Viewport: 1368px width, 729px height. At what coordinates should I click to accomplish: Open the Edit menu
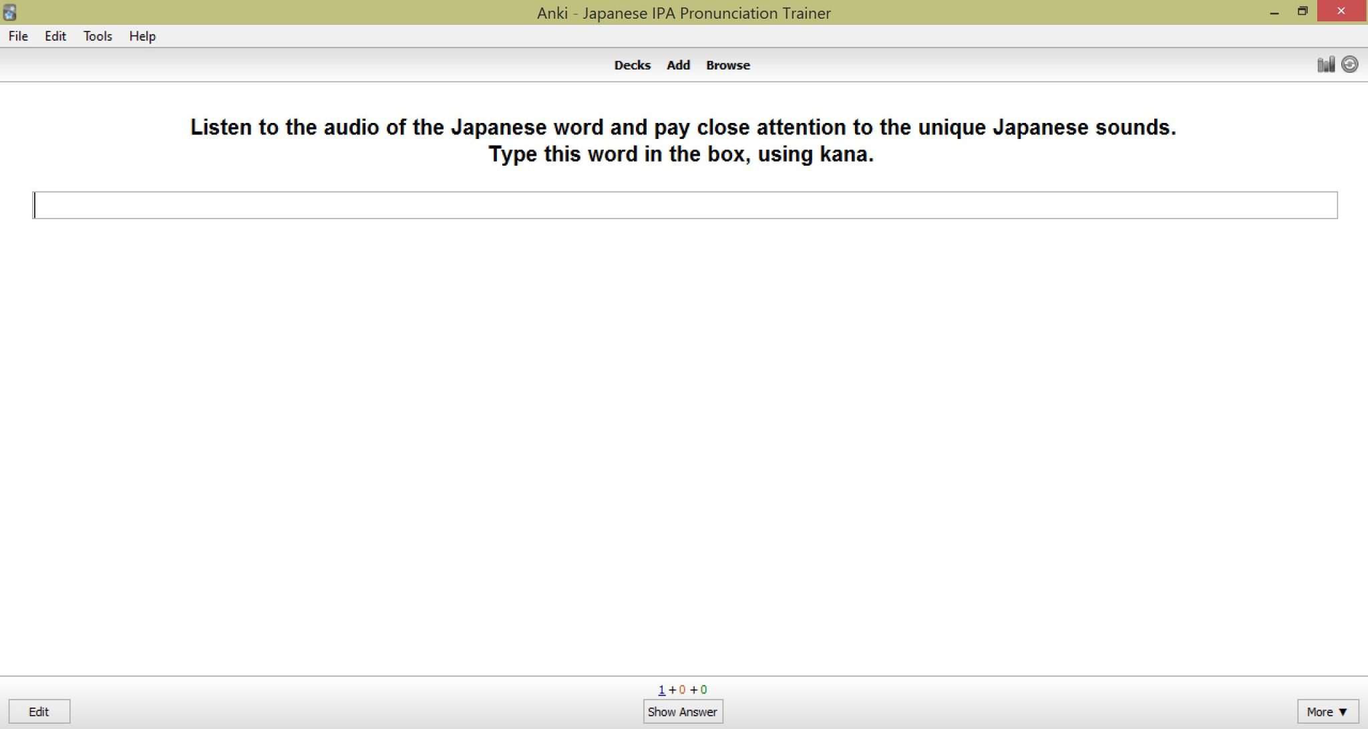pos(55,36)
